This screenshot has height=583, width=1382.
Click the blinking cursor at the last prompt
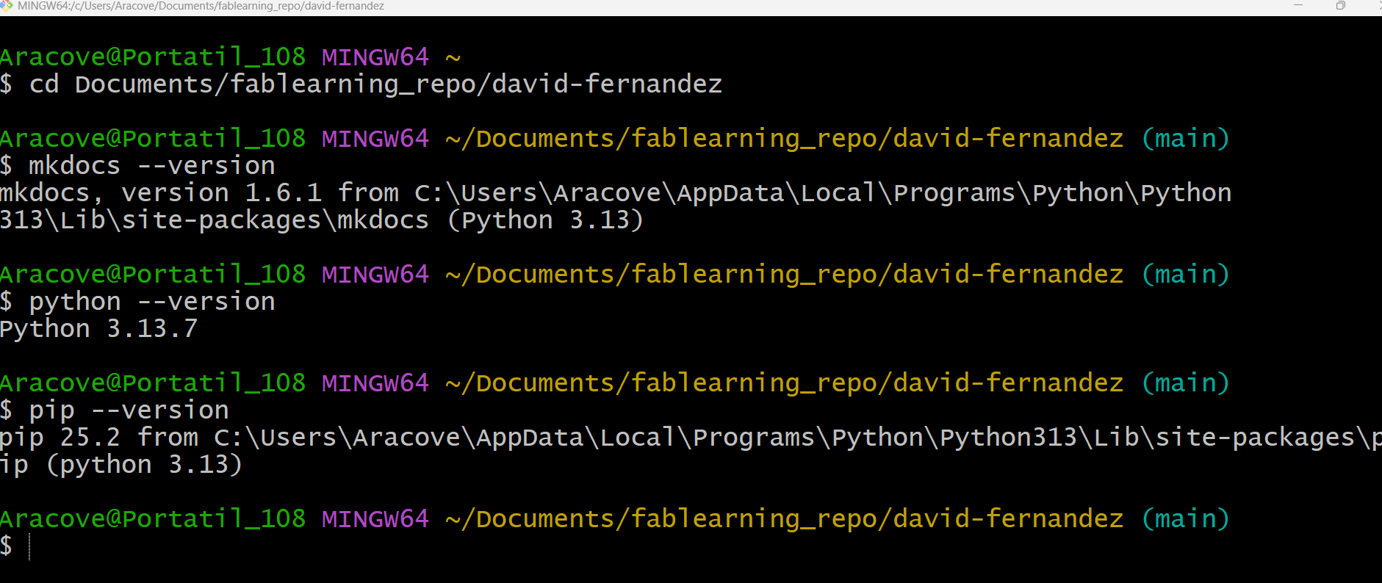(x=29, y=546)
